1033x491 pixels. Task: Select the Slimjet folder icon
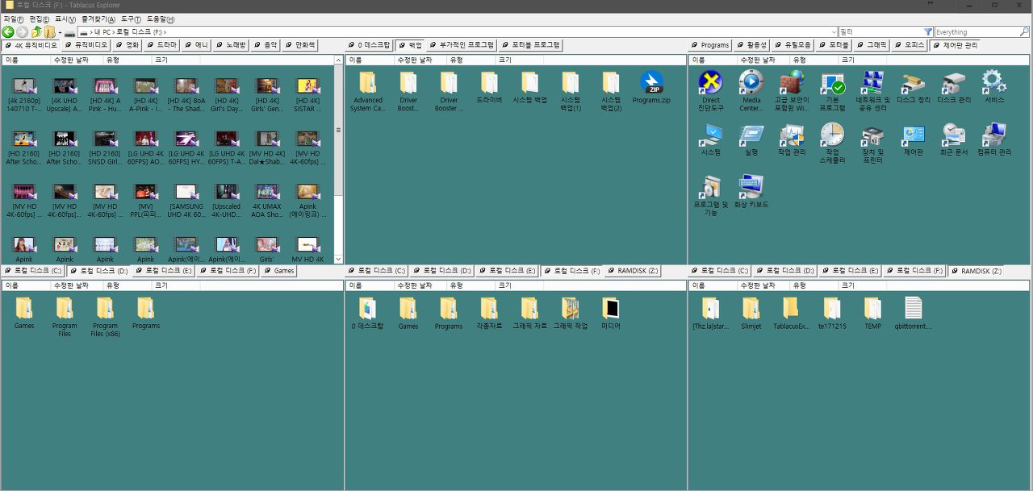pos(751,308)
